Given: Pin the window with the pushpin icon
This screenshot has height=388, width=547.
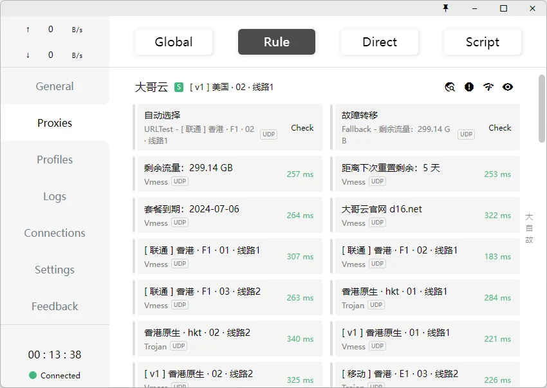Looking at the screenshot, I should coord(445,8).
